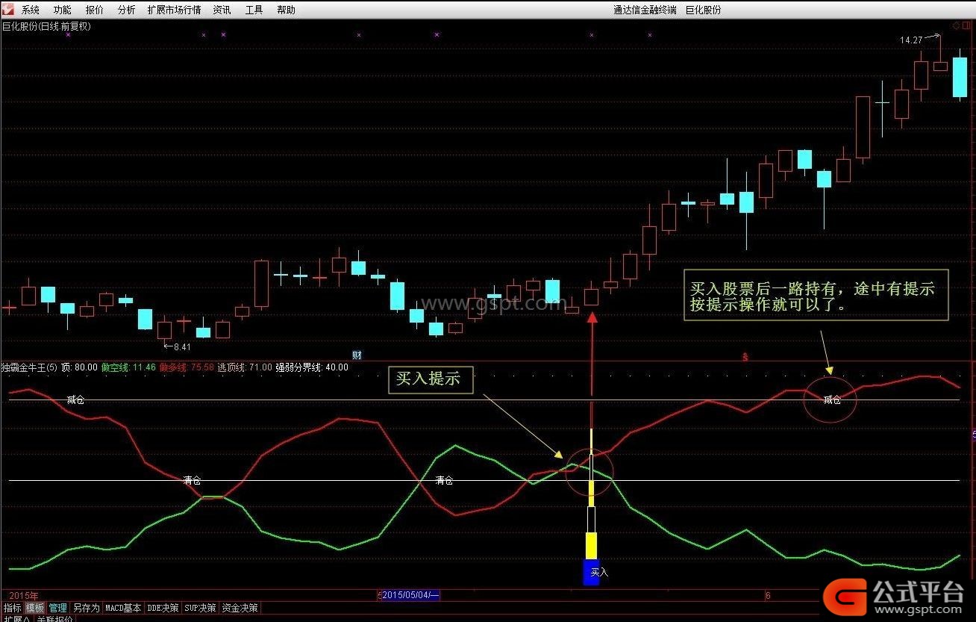Click the chart title 巨化股份(日线 前复权)

pos(46,26)
